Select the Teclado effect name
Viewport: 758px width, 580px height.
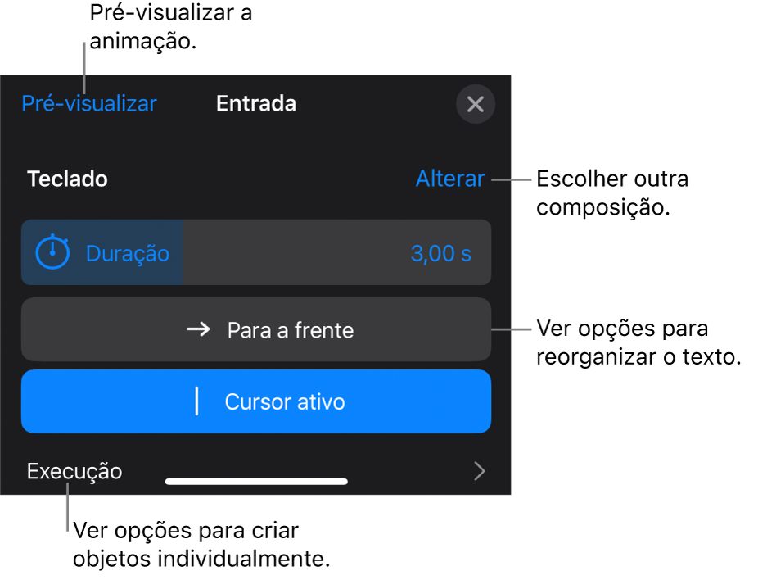(67, 179)
